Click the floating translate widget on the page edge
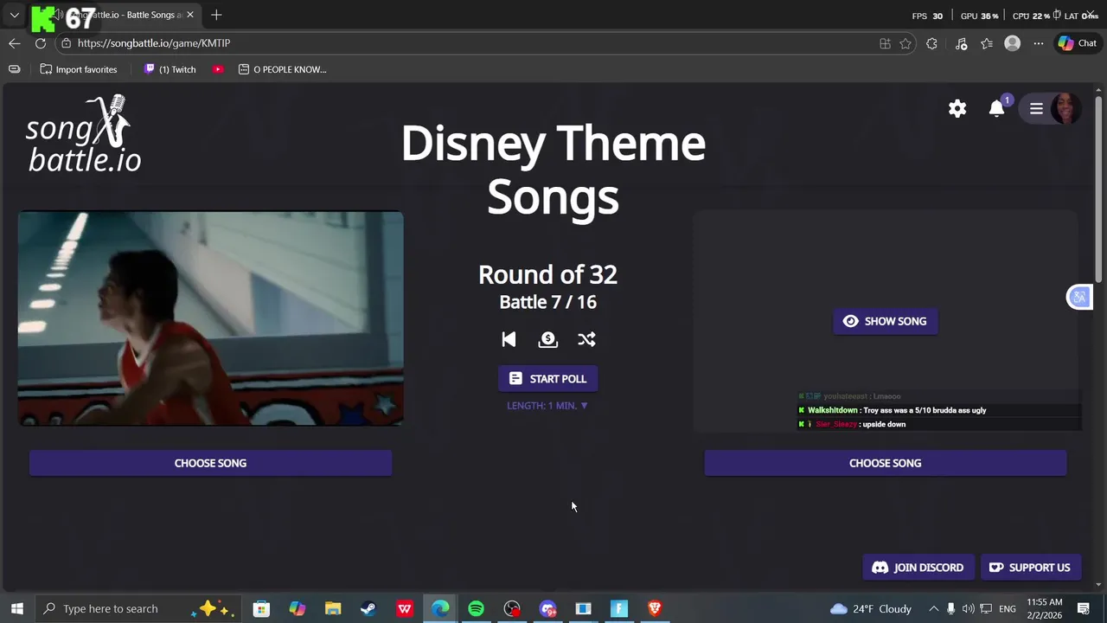The width and height of the screenshot is (1107, 623). (x=1079, y=297)
